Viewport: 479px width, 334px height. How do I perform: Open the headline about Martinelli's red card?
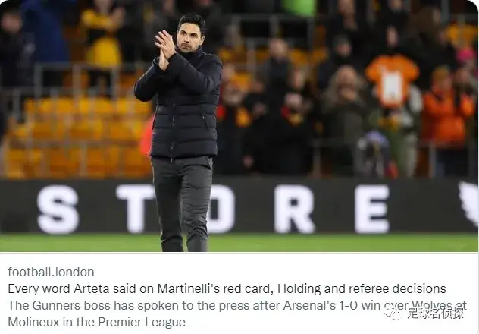point(227,288)
